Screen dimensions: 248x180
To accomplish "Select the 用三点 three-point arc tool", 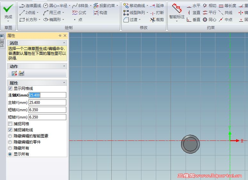I will coord(52,13).
